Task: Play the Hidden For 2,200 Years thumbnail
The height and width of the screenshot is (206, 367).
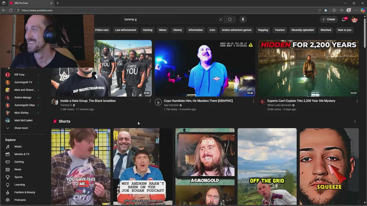Action: click(x=309, y=68)
